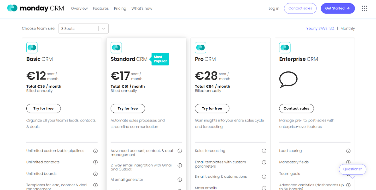The width and height of the screenshot is (376, 190).
Task: Open the team size 3 Seats dropdown
Action: tap(83, 29)
